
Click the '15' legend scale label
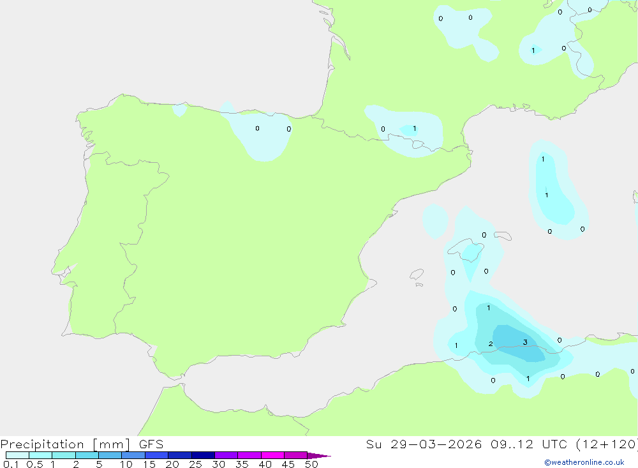149,464
